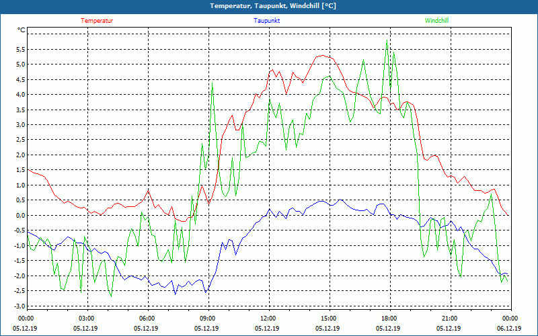Select the 06:00 time axis marker

147,319
